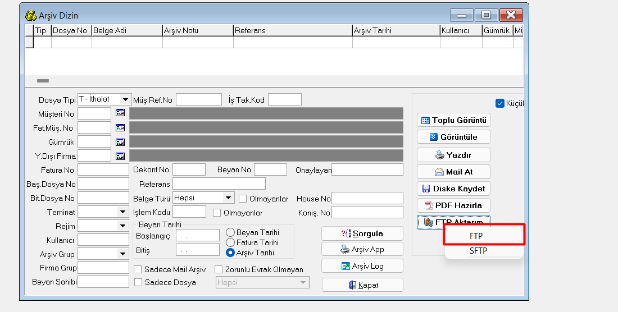Viewport: 618px width, 312px height.
Task: Select the Fatura Tarihi radio button
Action: pyautogui.click(x=230, y=242)
